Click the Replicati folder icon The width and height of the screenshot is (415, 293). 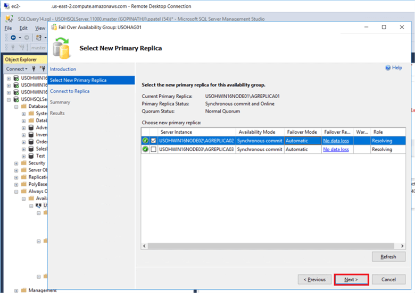(24, 177)
